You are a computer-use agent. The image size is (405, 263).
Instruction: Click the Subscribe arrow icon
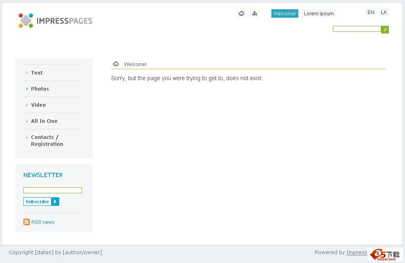pos(56,202)
